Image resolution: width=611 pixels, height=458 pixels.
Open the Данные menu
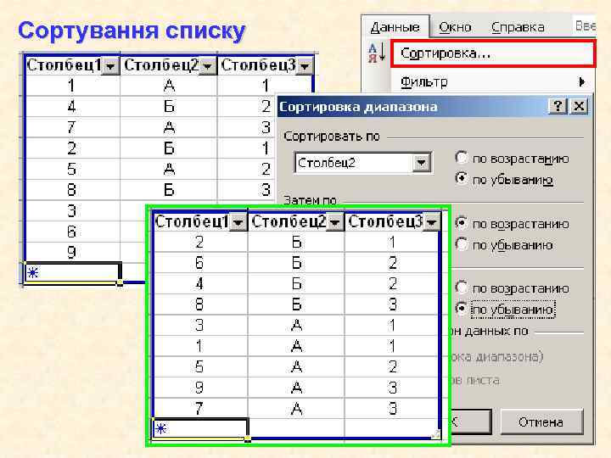click(x=395, y=27)
